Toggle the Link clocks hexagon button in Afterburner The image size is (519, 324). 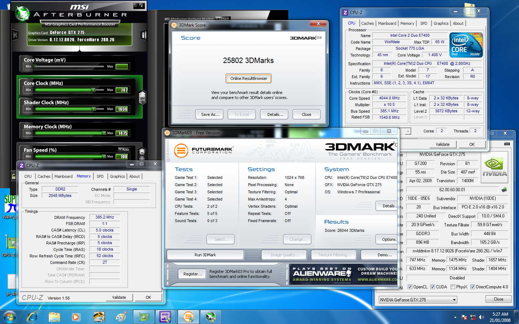pyautogui.click(x=142, y=97)
